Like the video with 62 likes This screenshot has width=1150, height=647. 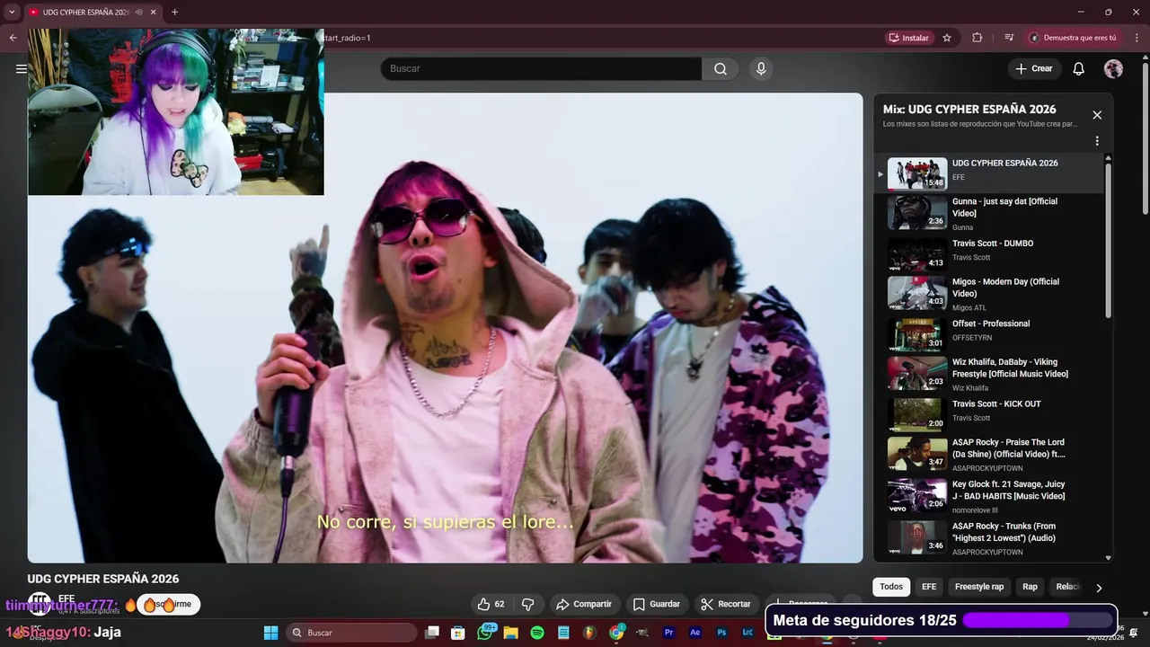[x=491, y=604]
